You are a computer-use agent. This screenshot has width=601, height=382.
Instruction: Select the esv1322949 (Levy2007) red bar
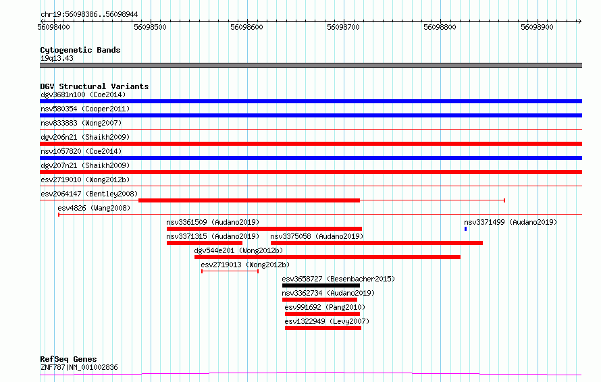(x=323, y=328)
